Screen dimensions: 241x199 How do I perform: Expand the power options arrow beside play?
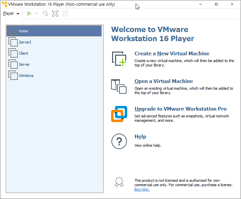(x=37, y=13)
